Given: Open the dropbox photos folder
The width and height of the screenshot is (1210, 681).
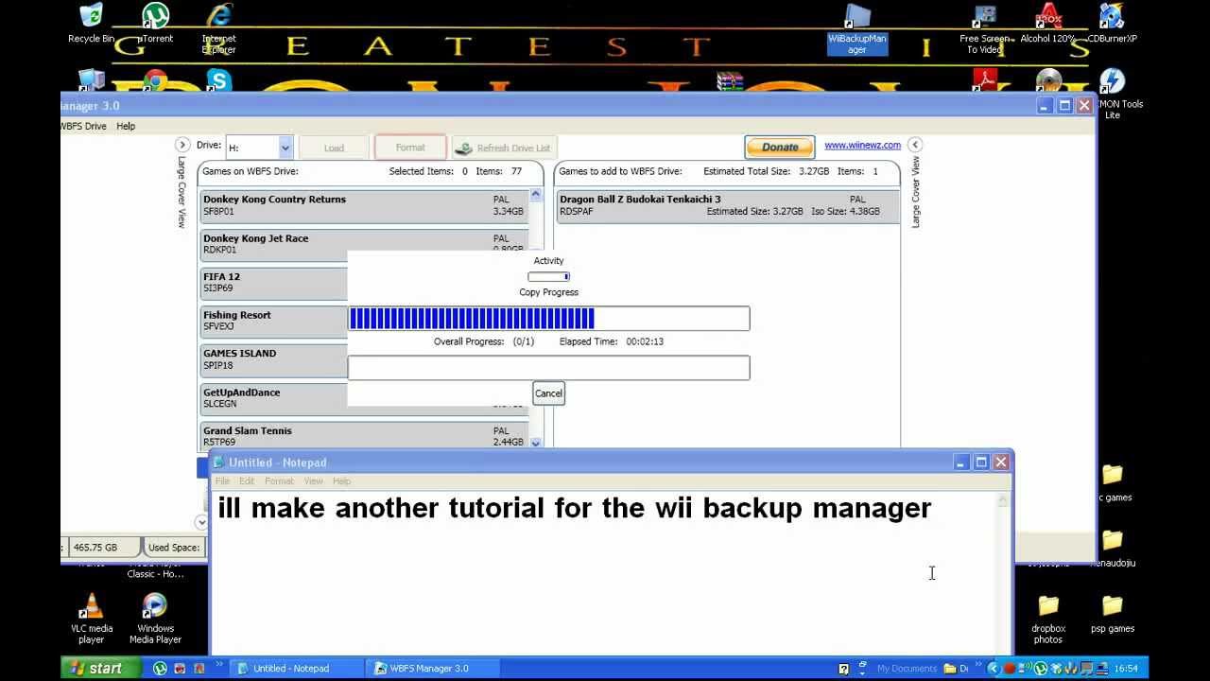Looking at the screenshot, I should (x=1048, y=619).
